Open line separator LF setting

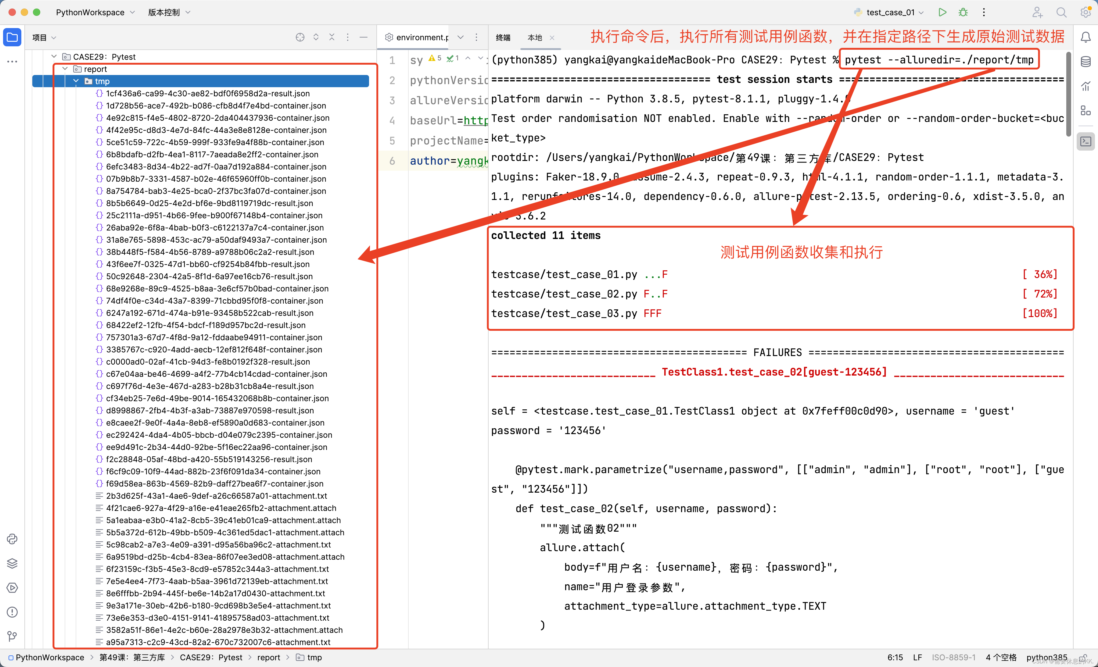pyautogui.click(x=917, y=658)
